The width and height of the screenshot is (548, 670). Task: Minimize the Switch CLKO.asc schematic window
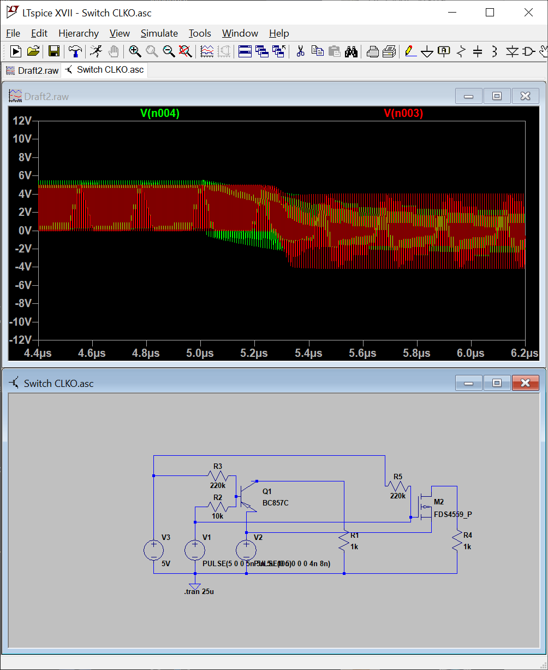[x=469, y=383]
